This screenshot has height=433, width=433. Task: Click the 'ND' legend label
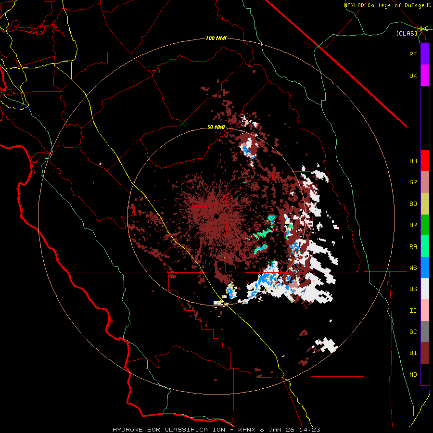pos(413,375)
